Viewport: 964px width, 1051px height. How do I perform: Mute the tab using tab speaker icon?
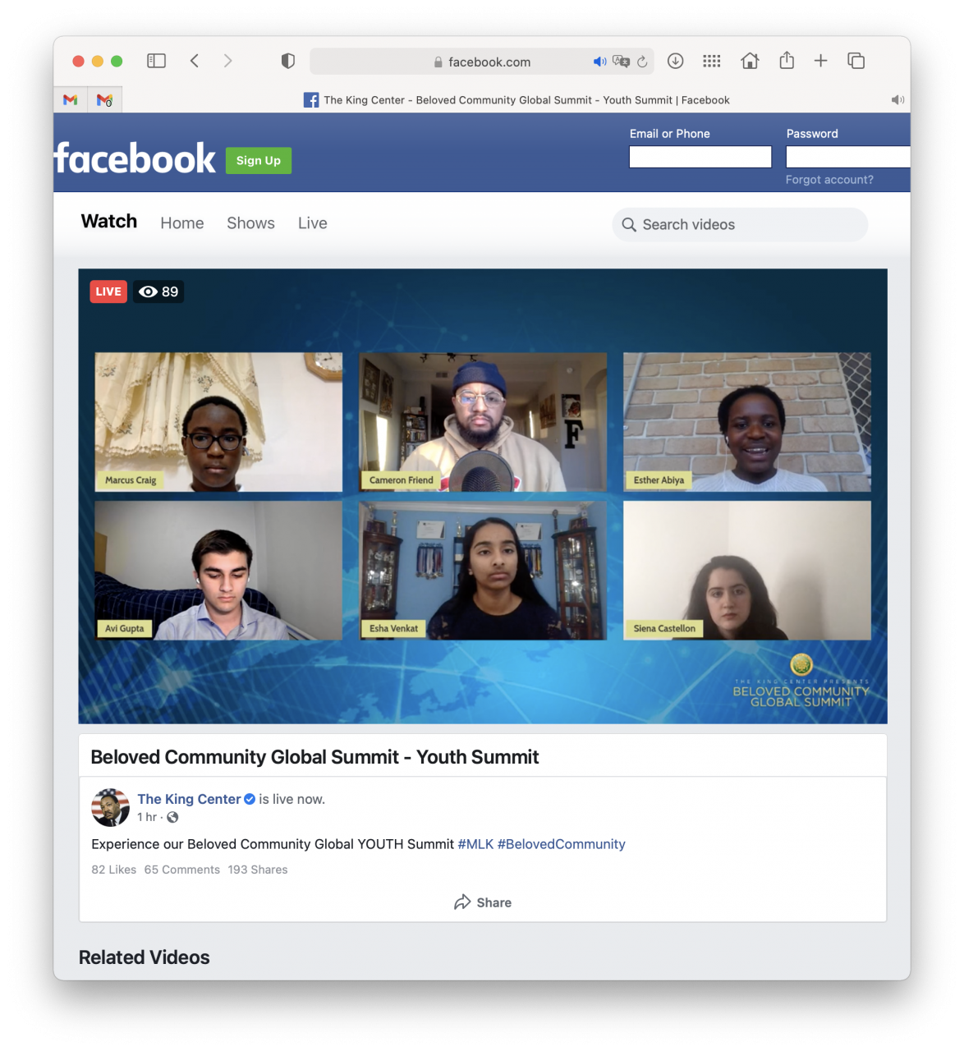coord(897,100)
